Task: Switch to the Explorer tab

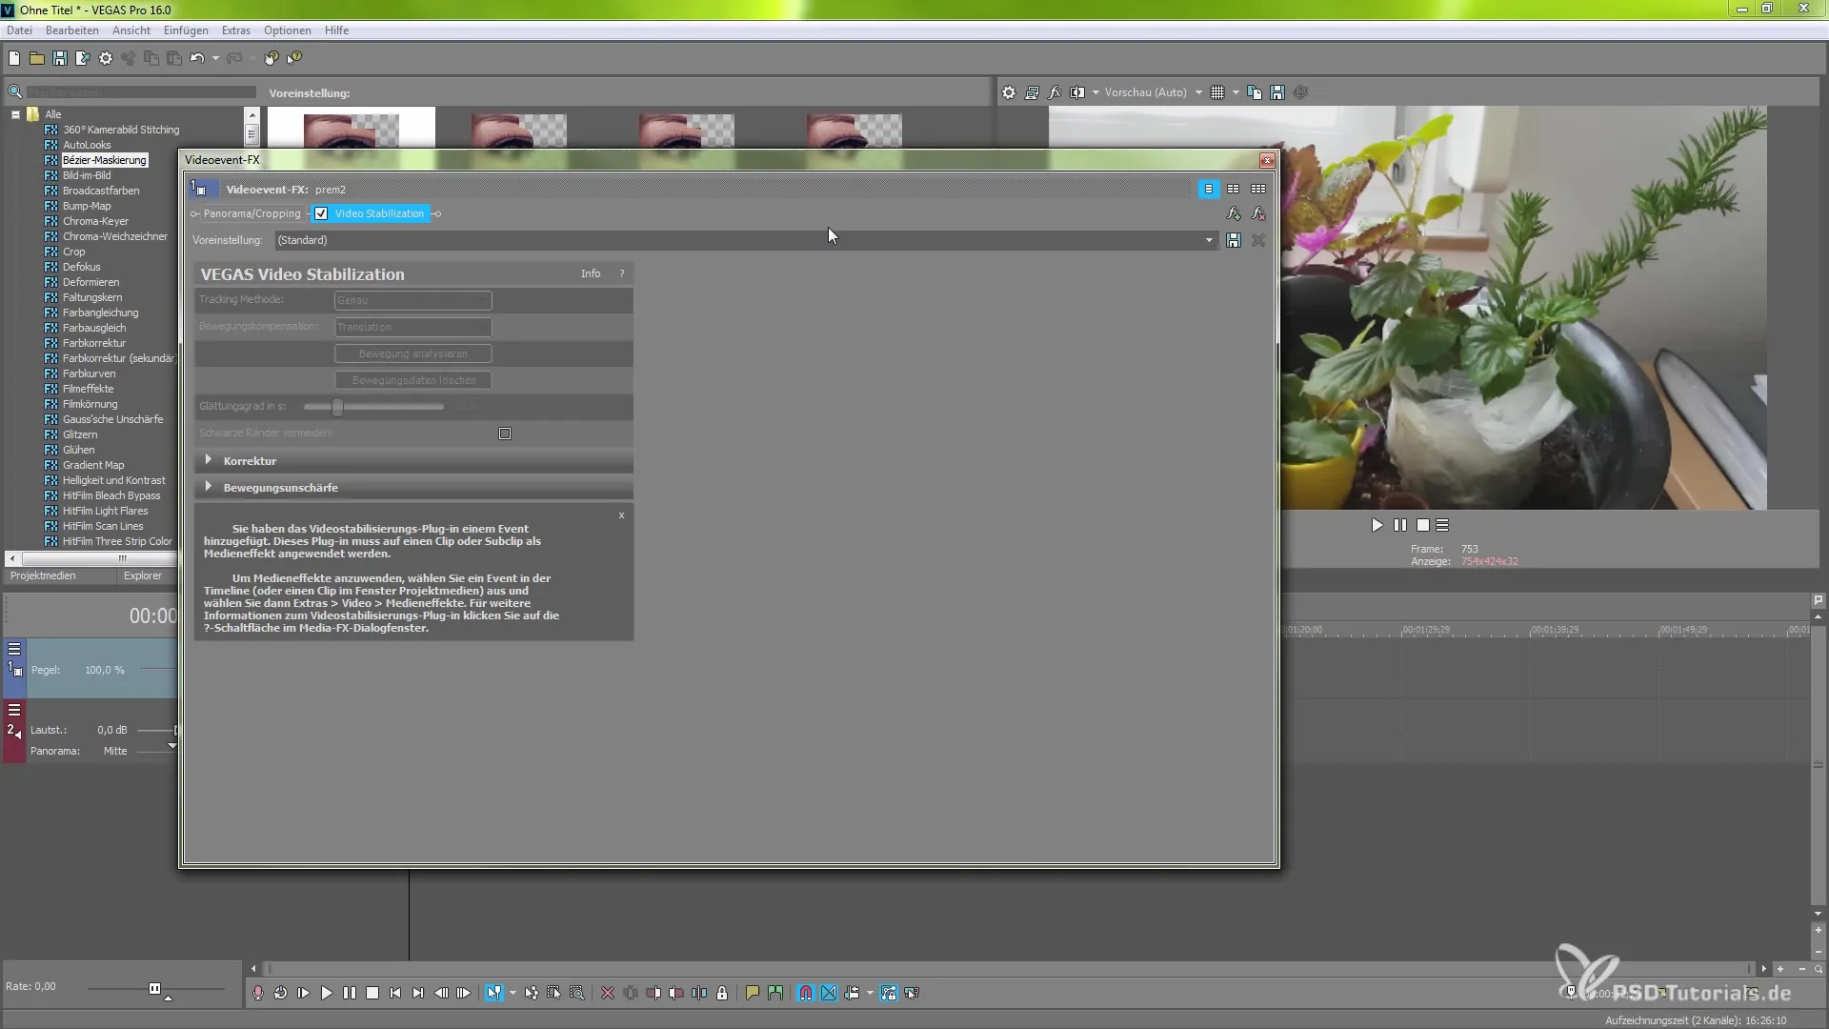Action: tap(143, 575)
